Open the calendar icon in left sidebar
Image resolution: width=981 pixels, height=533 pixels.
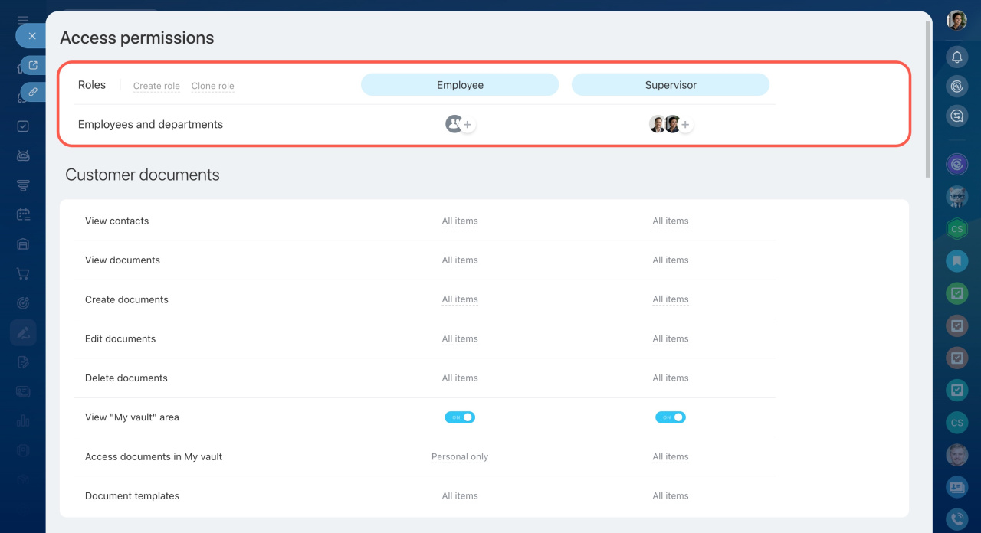pyautogui.click(x=23, y=214)
